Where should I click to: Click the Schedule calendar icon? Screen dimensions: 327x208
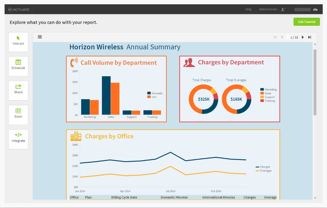click(x=18, y=62)
